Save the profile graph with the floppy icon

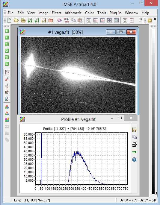134,130
